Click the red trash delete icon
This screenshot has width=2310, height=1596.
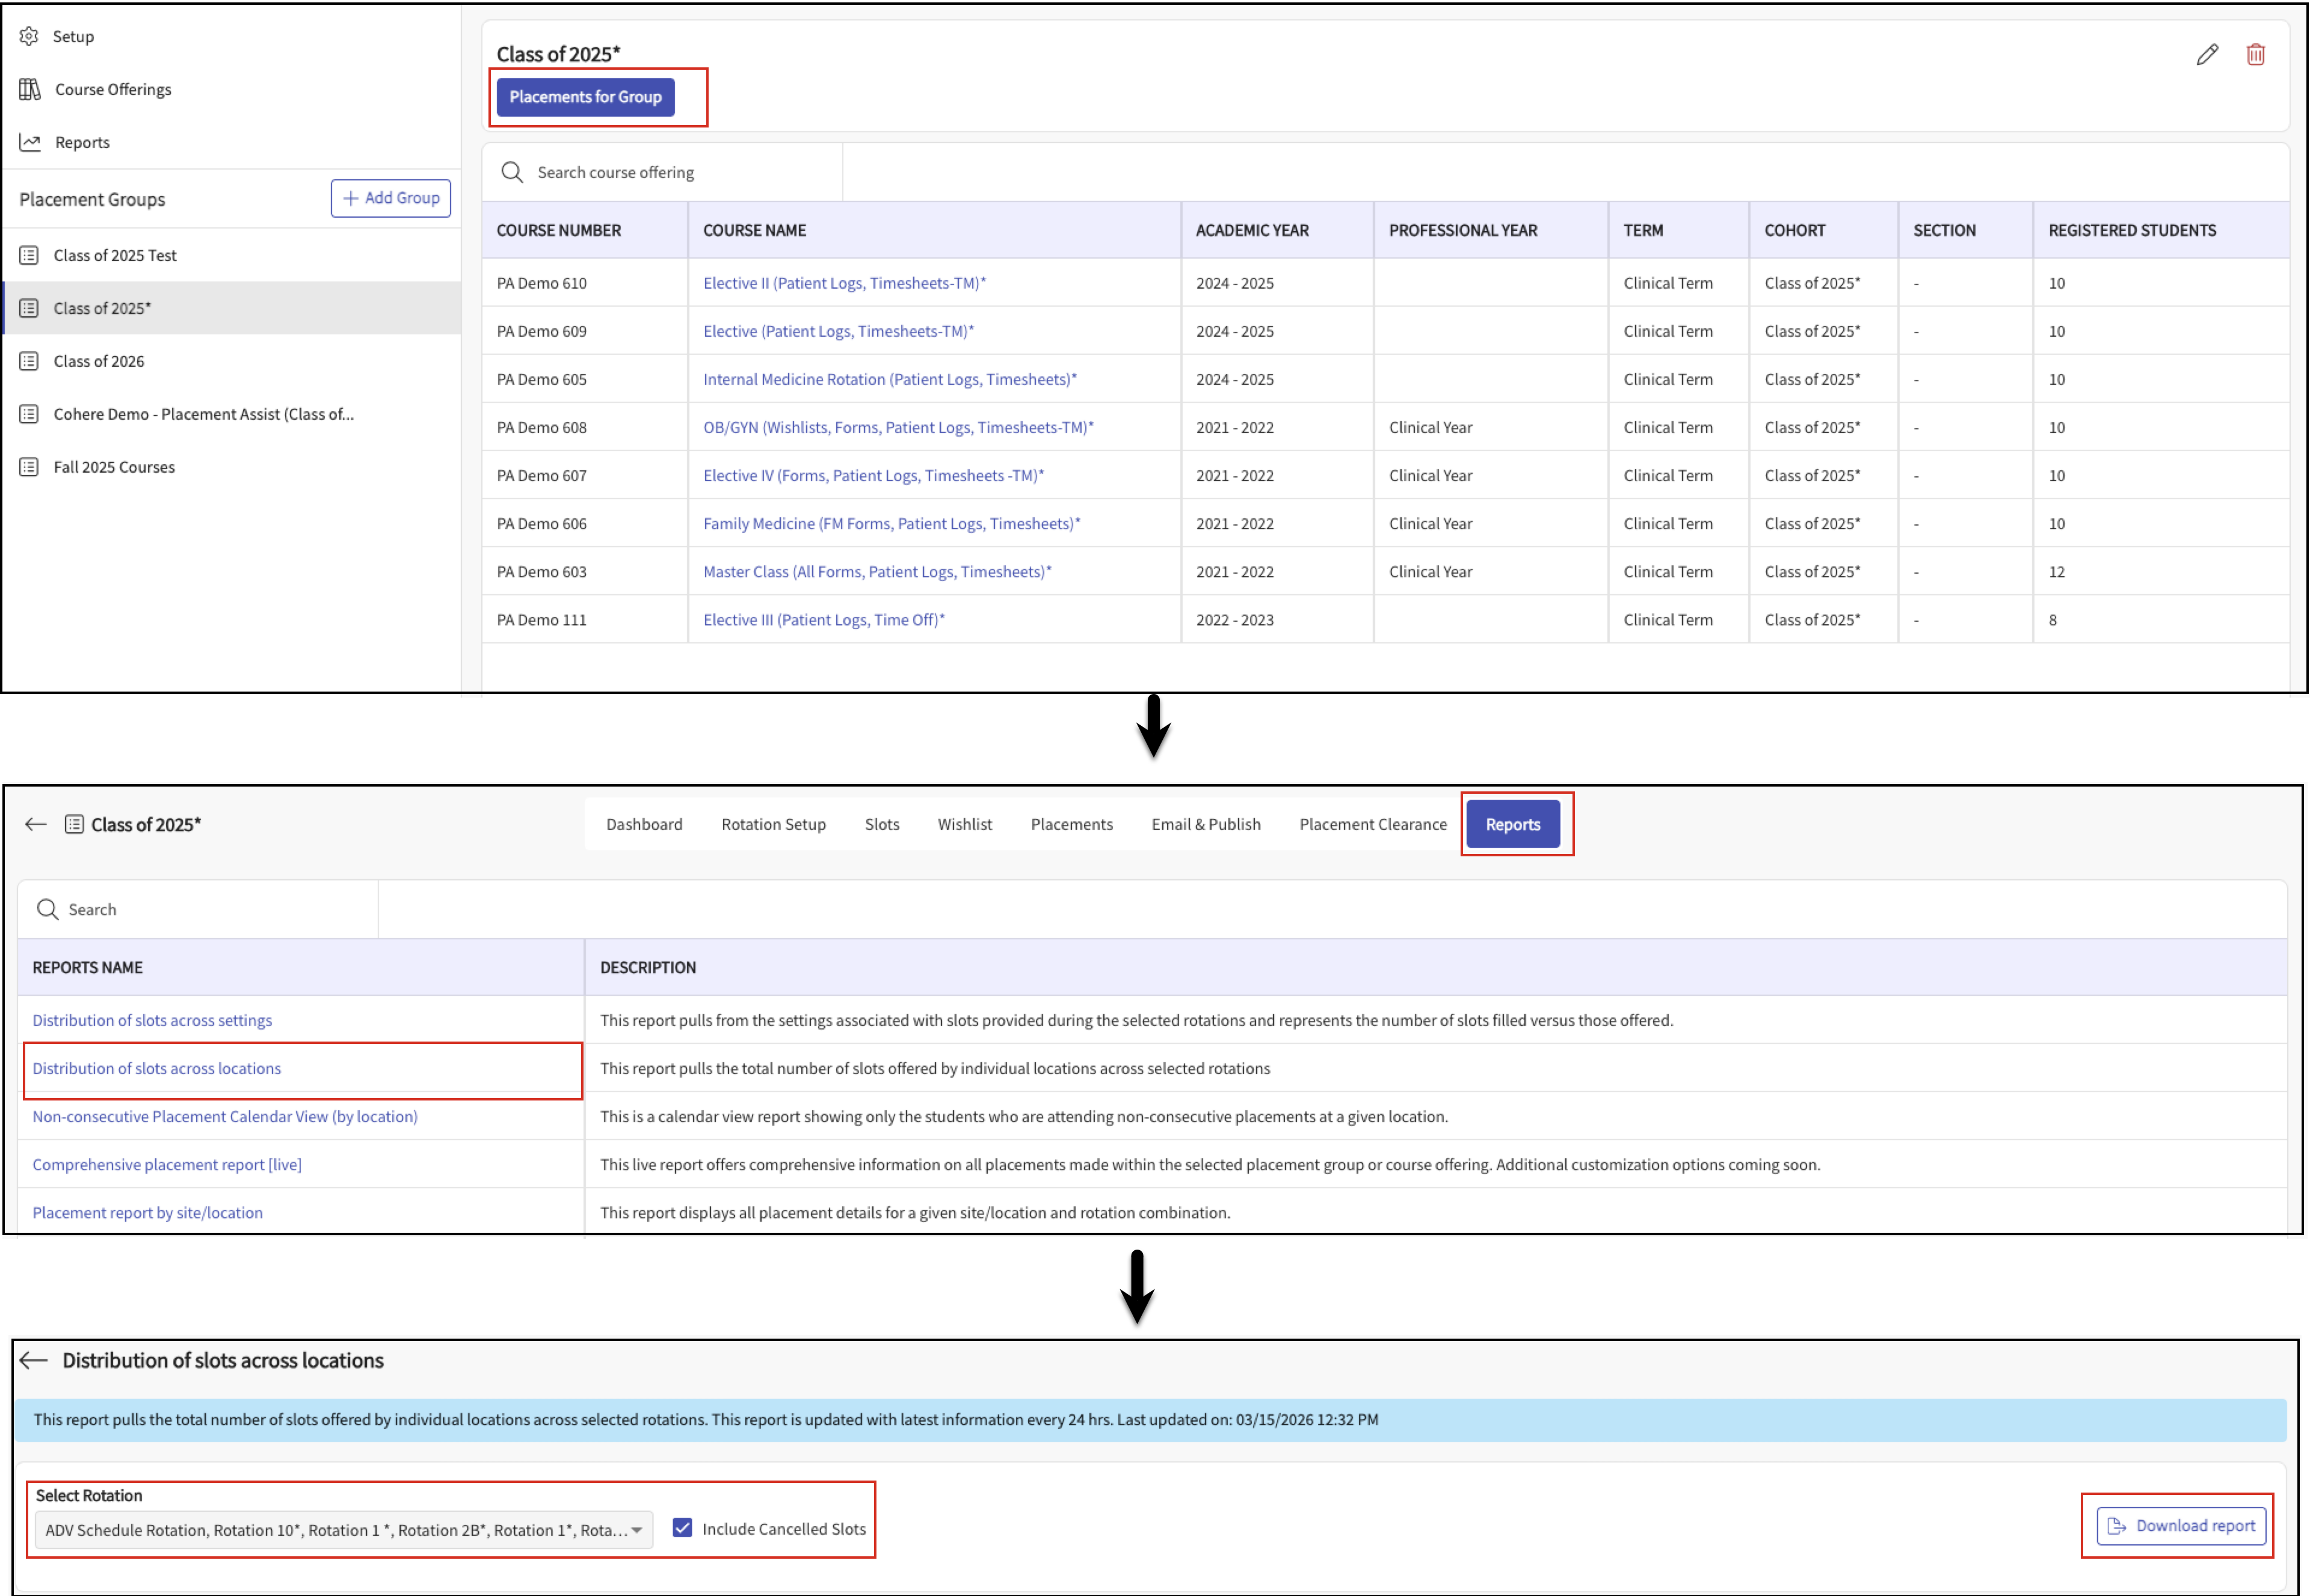[2255, 55]
